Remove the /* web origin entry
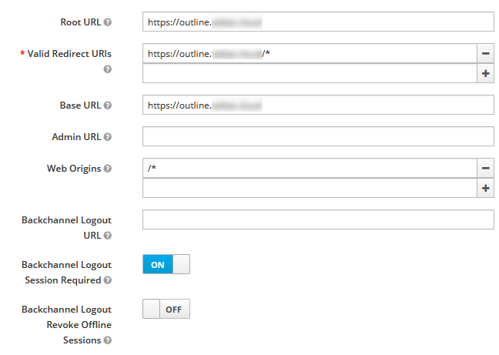 point(485,168)
